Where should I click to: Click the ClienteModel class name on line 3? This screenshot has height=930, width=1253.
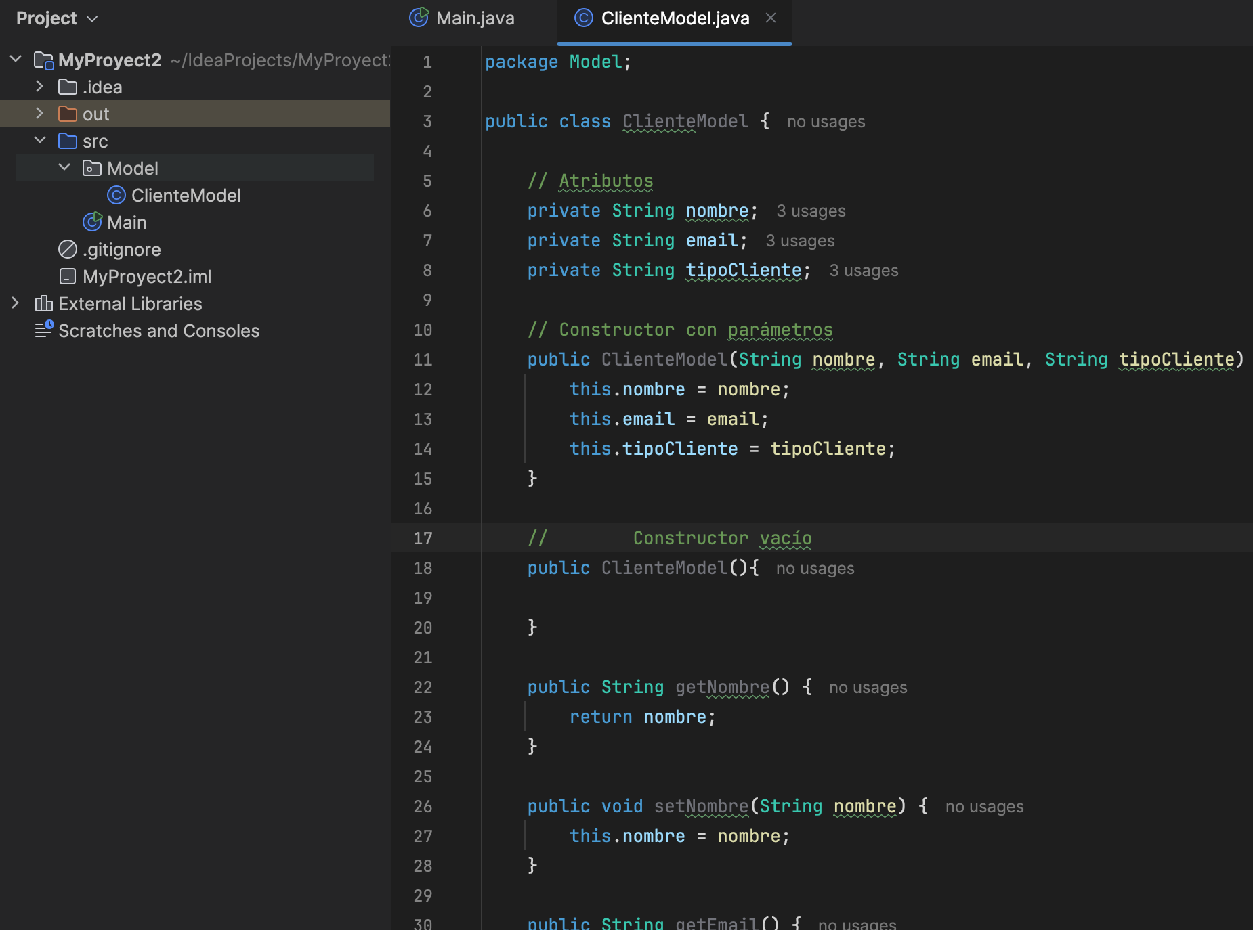685,122
